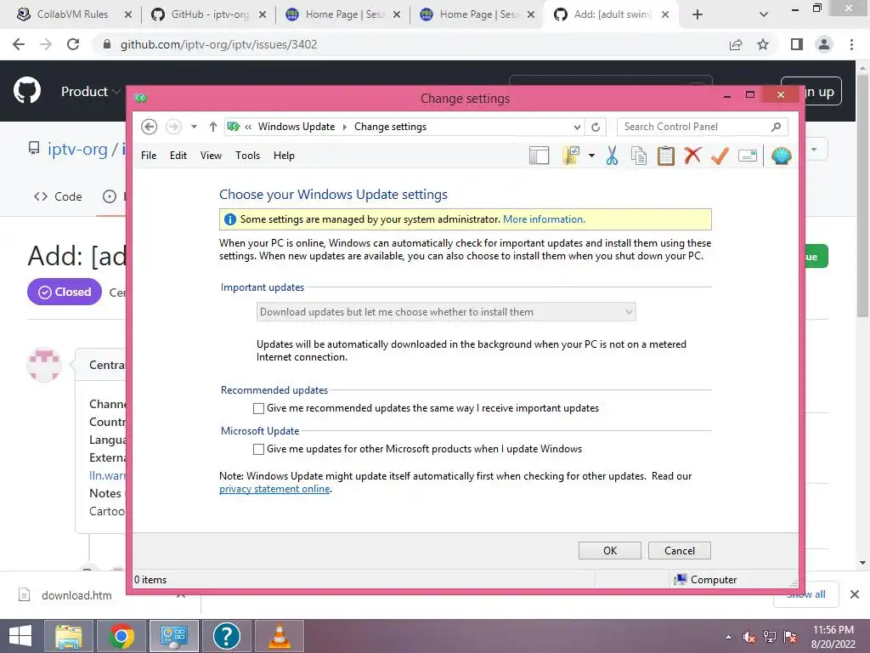Viewport: 870px width, 653px height.
Task: Click the Cut scissors icon in toolbar
Action: click(x=612, y=156)
